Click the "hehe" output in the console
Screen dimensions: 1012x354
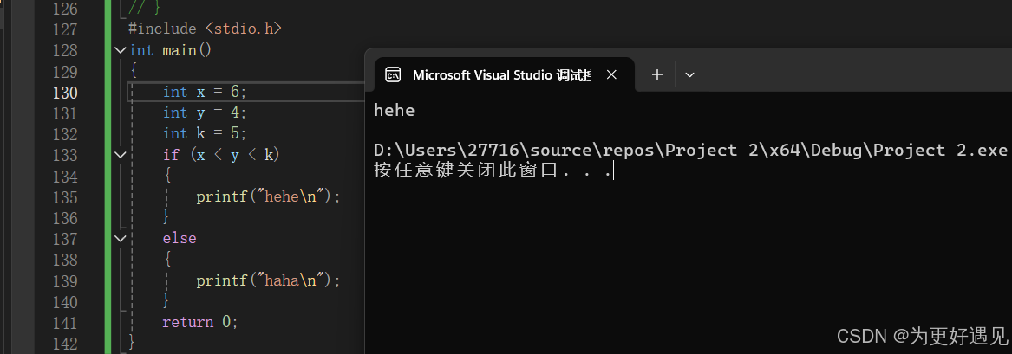(x=394, y=110)
